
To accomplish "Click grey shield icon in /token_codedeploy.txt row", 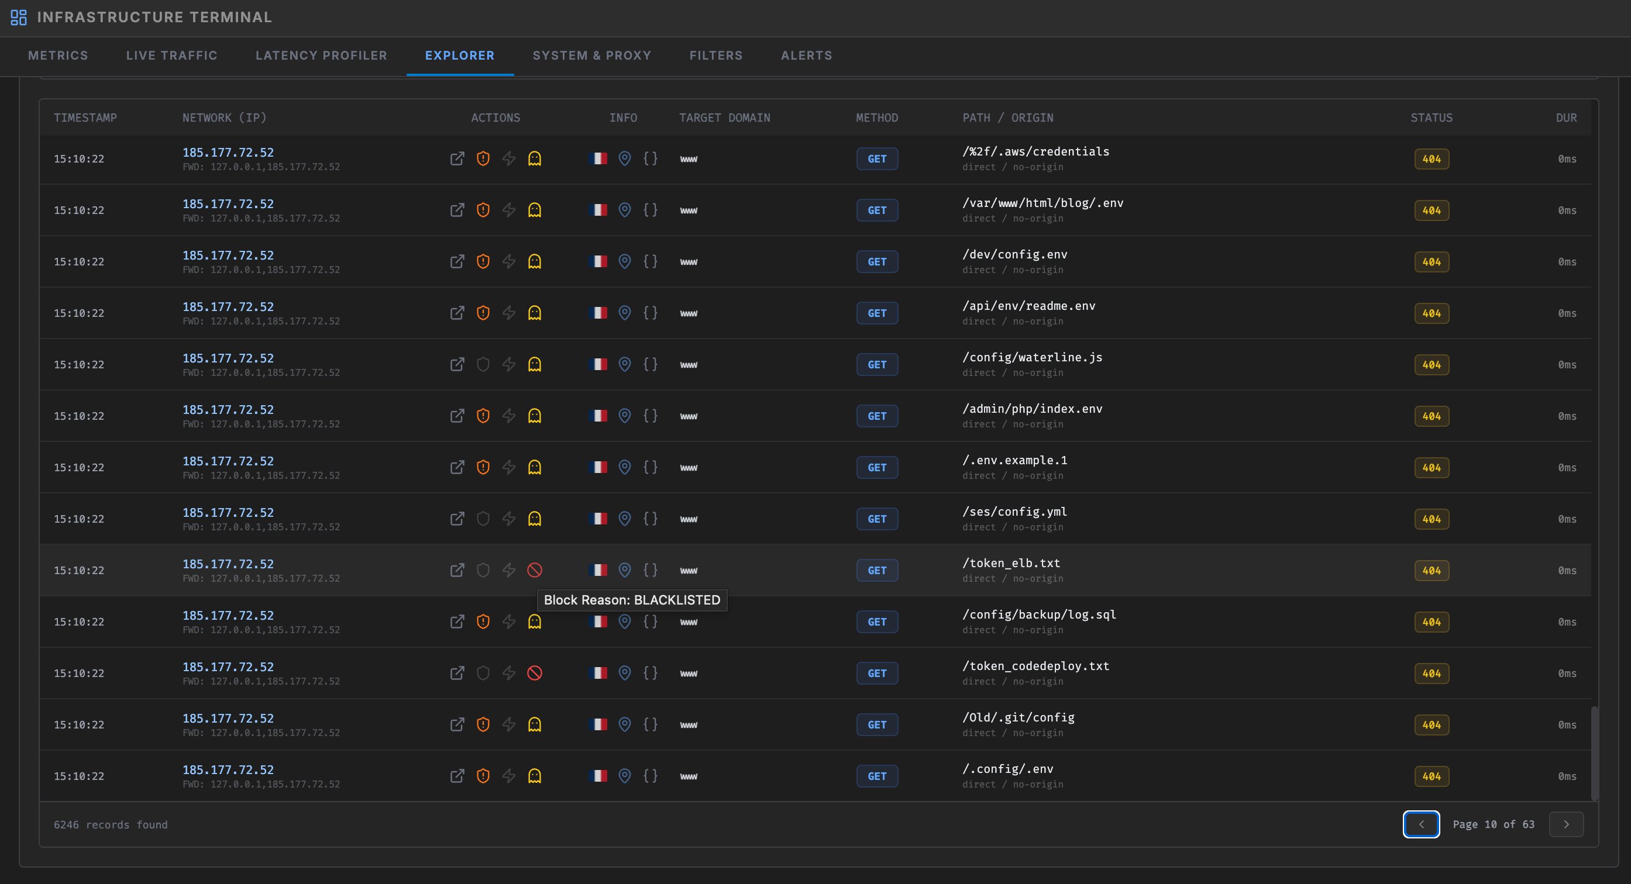I will pyautogui.click(x=483, y=674).
